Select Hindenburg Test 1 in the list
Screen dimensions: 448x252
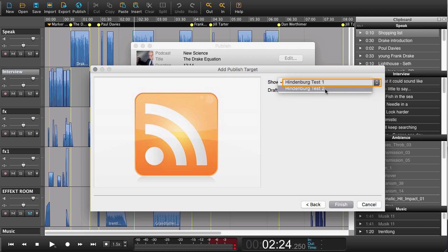pos(325,82)
